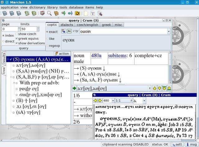Click the green down-arrow import icon

click(x=63, y=13)
